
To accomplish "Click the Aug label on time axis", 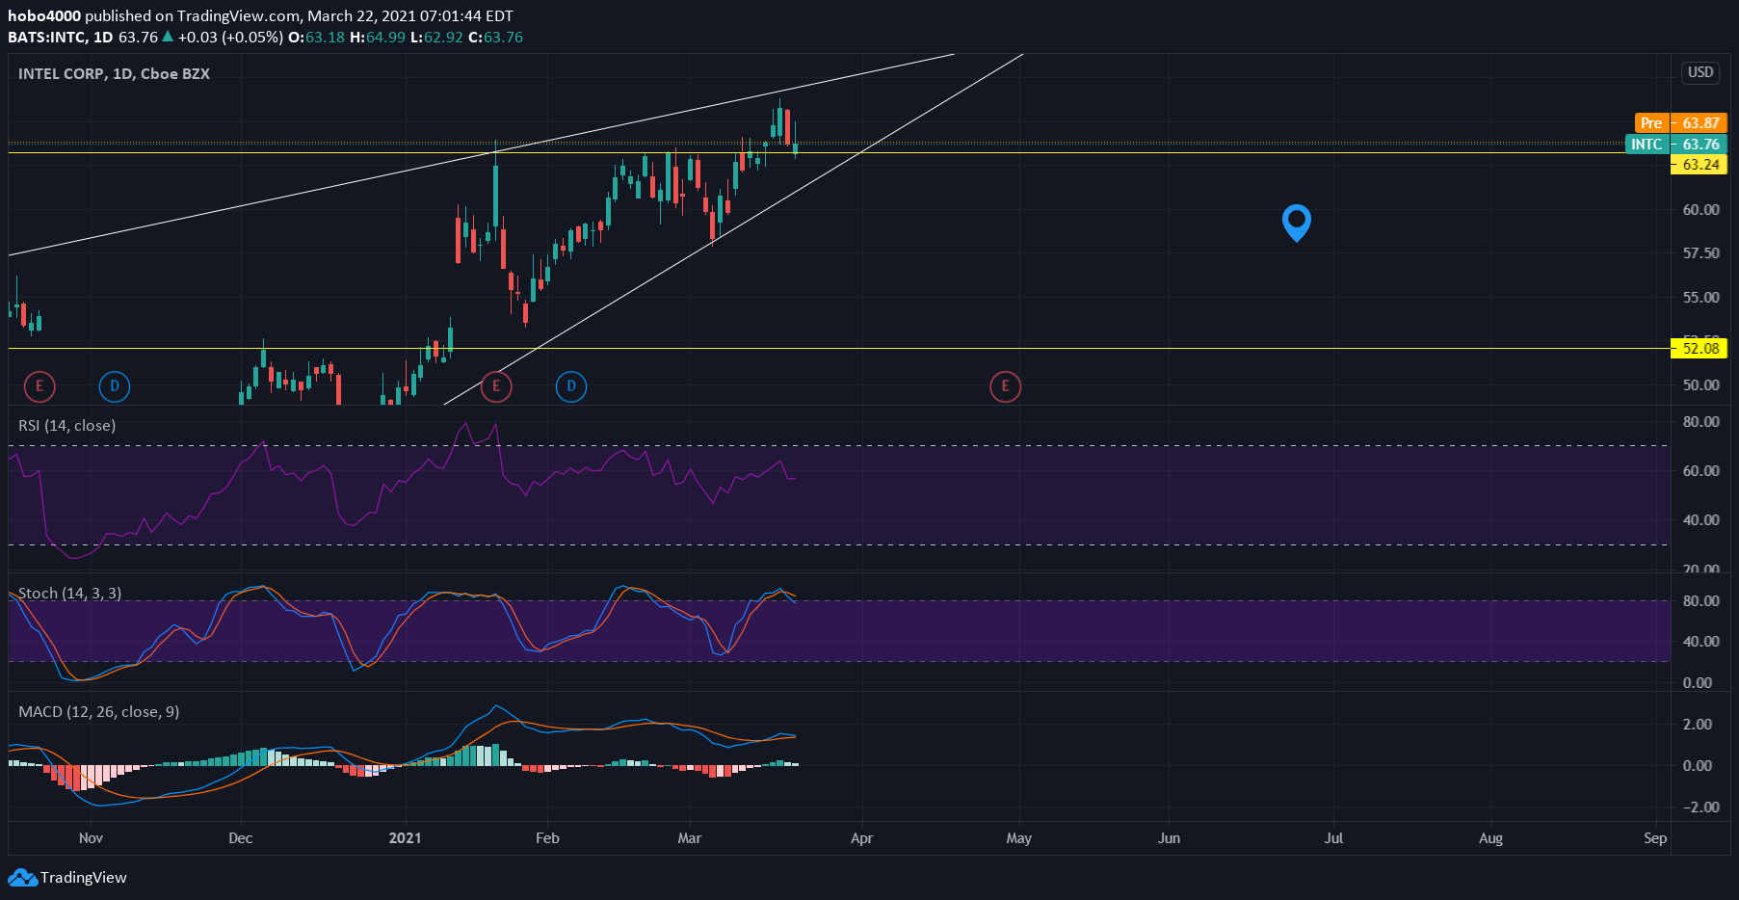I will click(x=1490, y=838).
